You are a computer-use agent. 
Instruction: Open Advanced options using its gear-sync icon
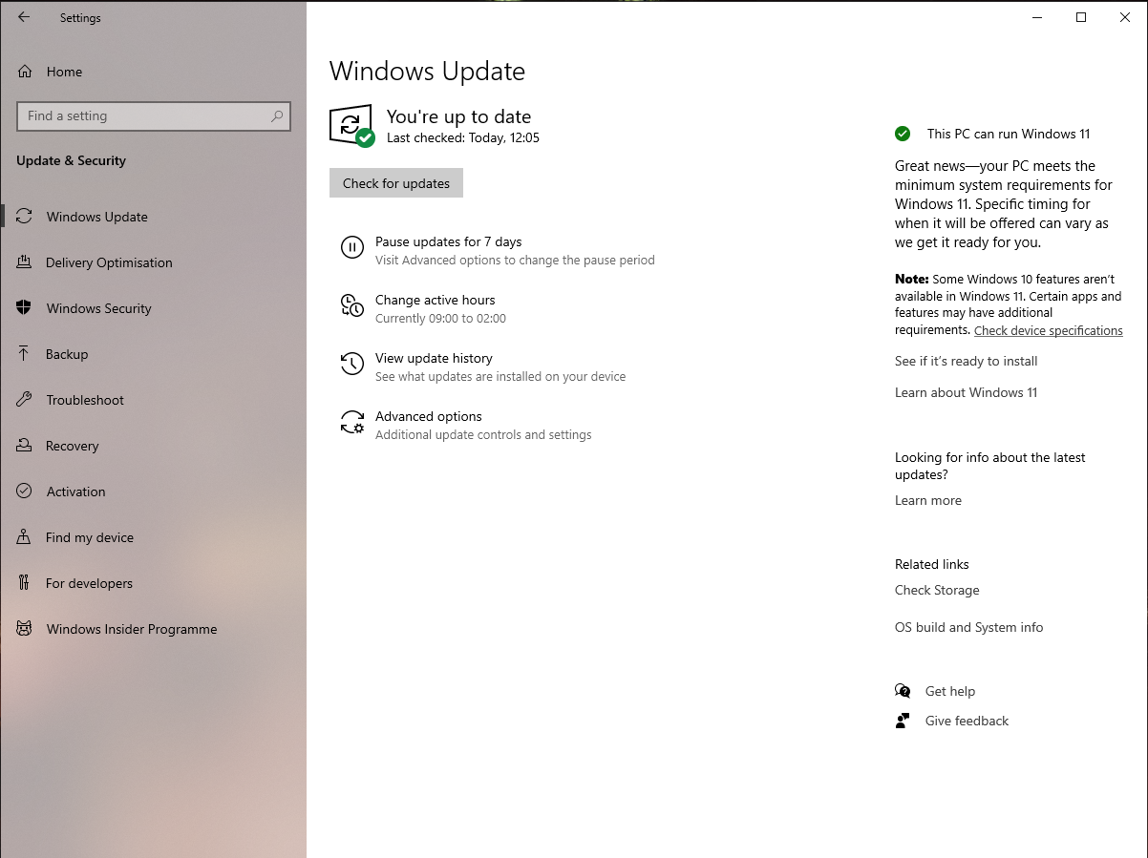pyautogui.click(x=352, y=422)
